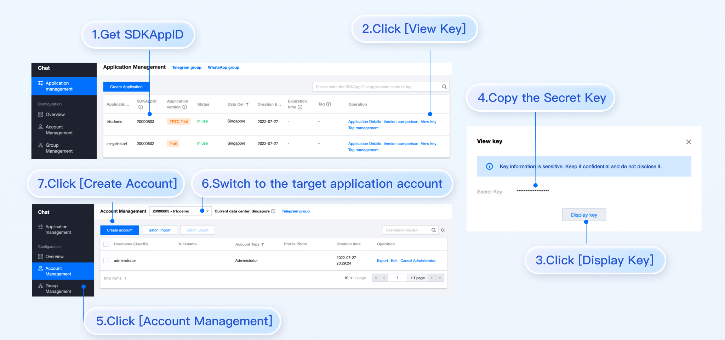The image size is (725, 340).
Task: Click the SDKAppID value 20000803
Action: tap(145, 122)
